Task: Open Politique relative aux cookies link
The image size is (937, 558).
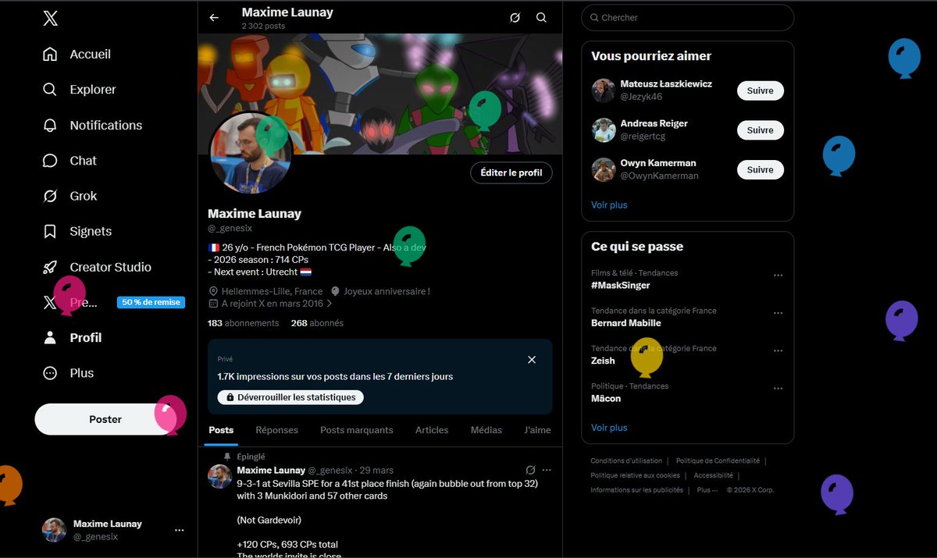Action: tap(635, 475)
